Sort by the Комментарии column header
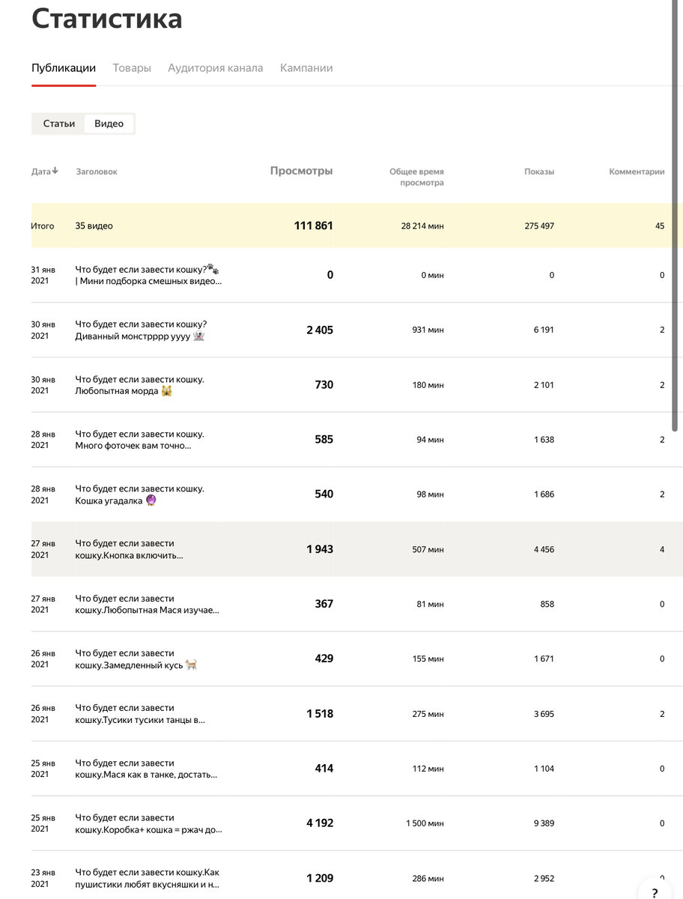Screen dimensions: 683x899 coord(637,172)
